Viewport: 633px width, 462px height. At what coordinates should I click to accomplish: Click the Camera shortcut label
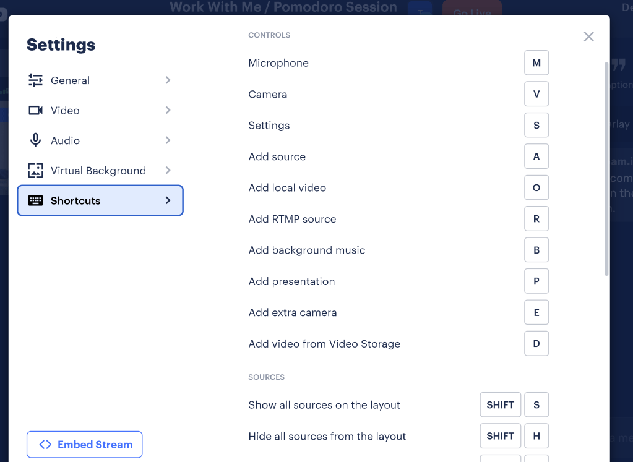click(x=268, y=94)
